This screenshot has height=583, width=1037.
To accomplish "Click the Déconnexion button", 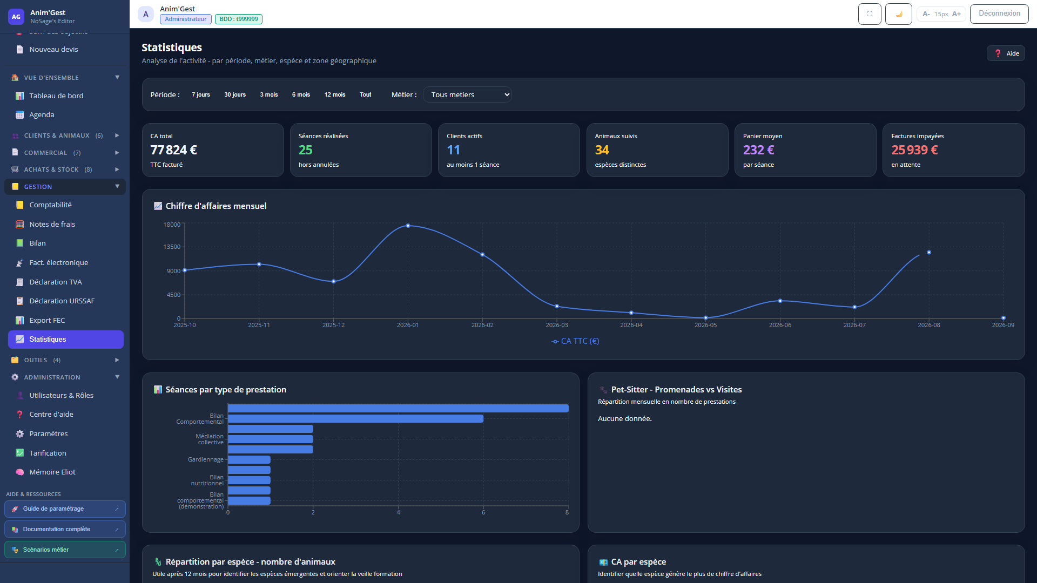I will (999, 14).
